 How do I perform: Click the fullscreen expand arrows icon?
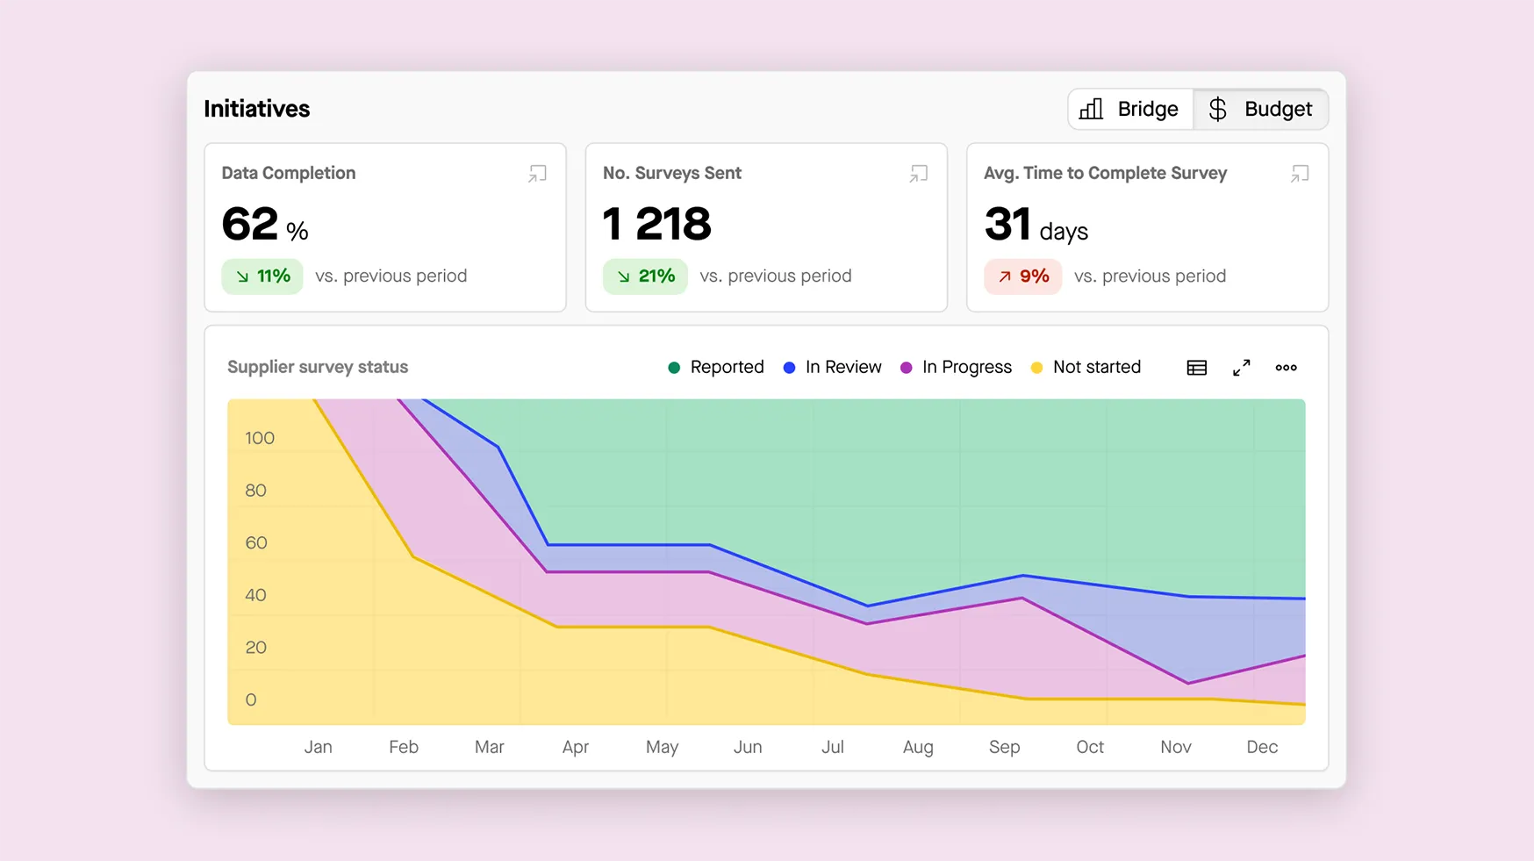point(1241,368)
